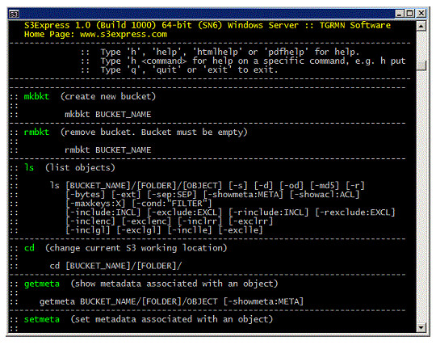
Task: Click '(set metadata associated with an object)' text
Action: tap(171, 319)
